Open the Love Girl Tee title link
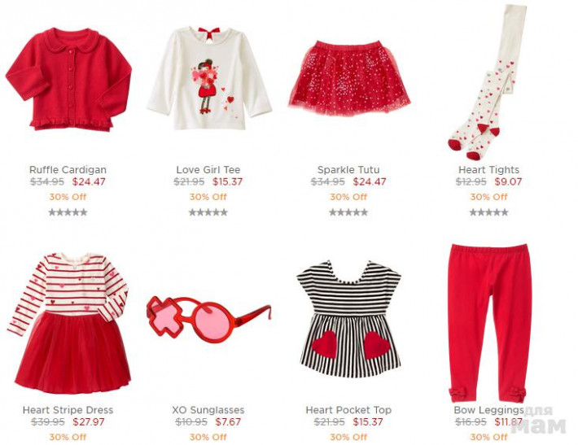The image size is (578, 445). pyautogui.click(x=208, y=170)
